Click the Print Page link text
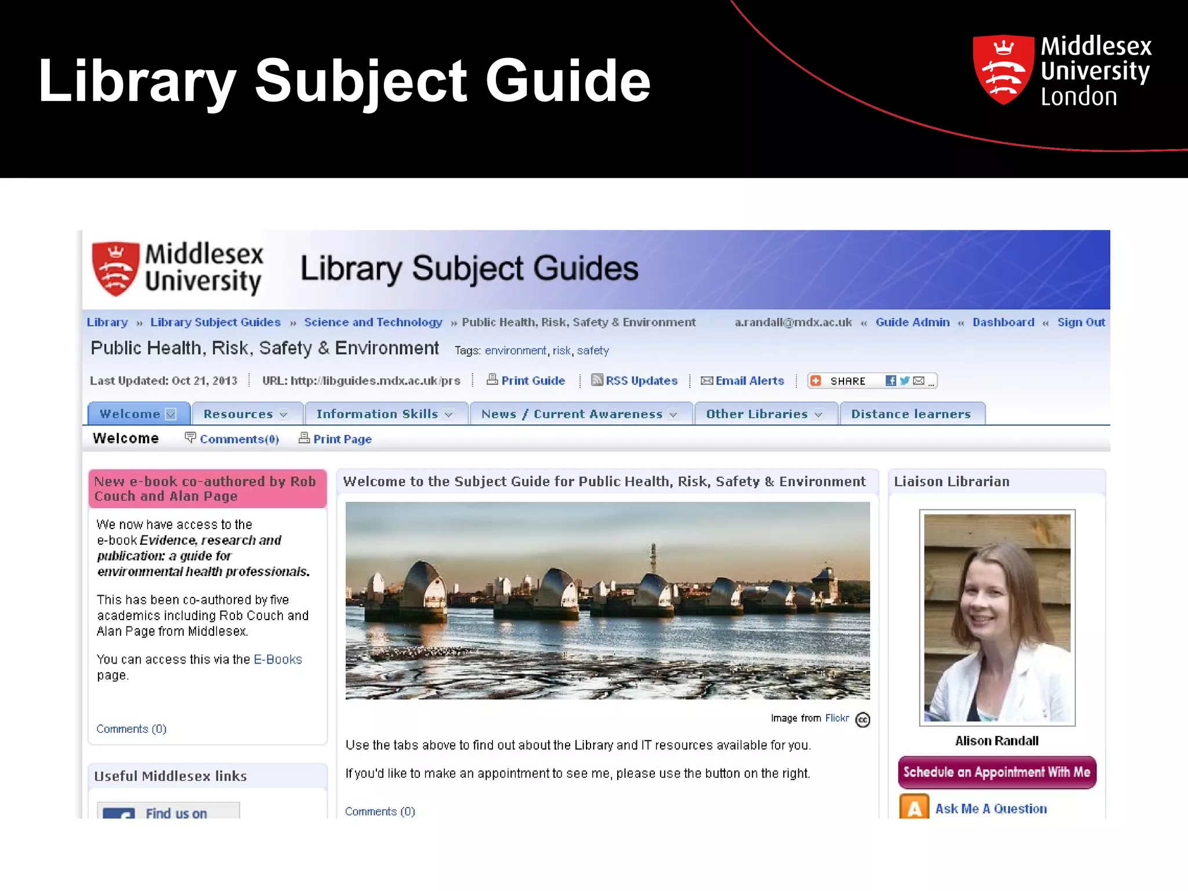This screenshot has width=1188, height=891. pyautogui.click(x=343, y=439)
